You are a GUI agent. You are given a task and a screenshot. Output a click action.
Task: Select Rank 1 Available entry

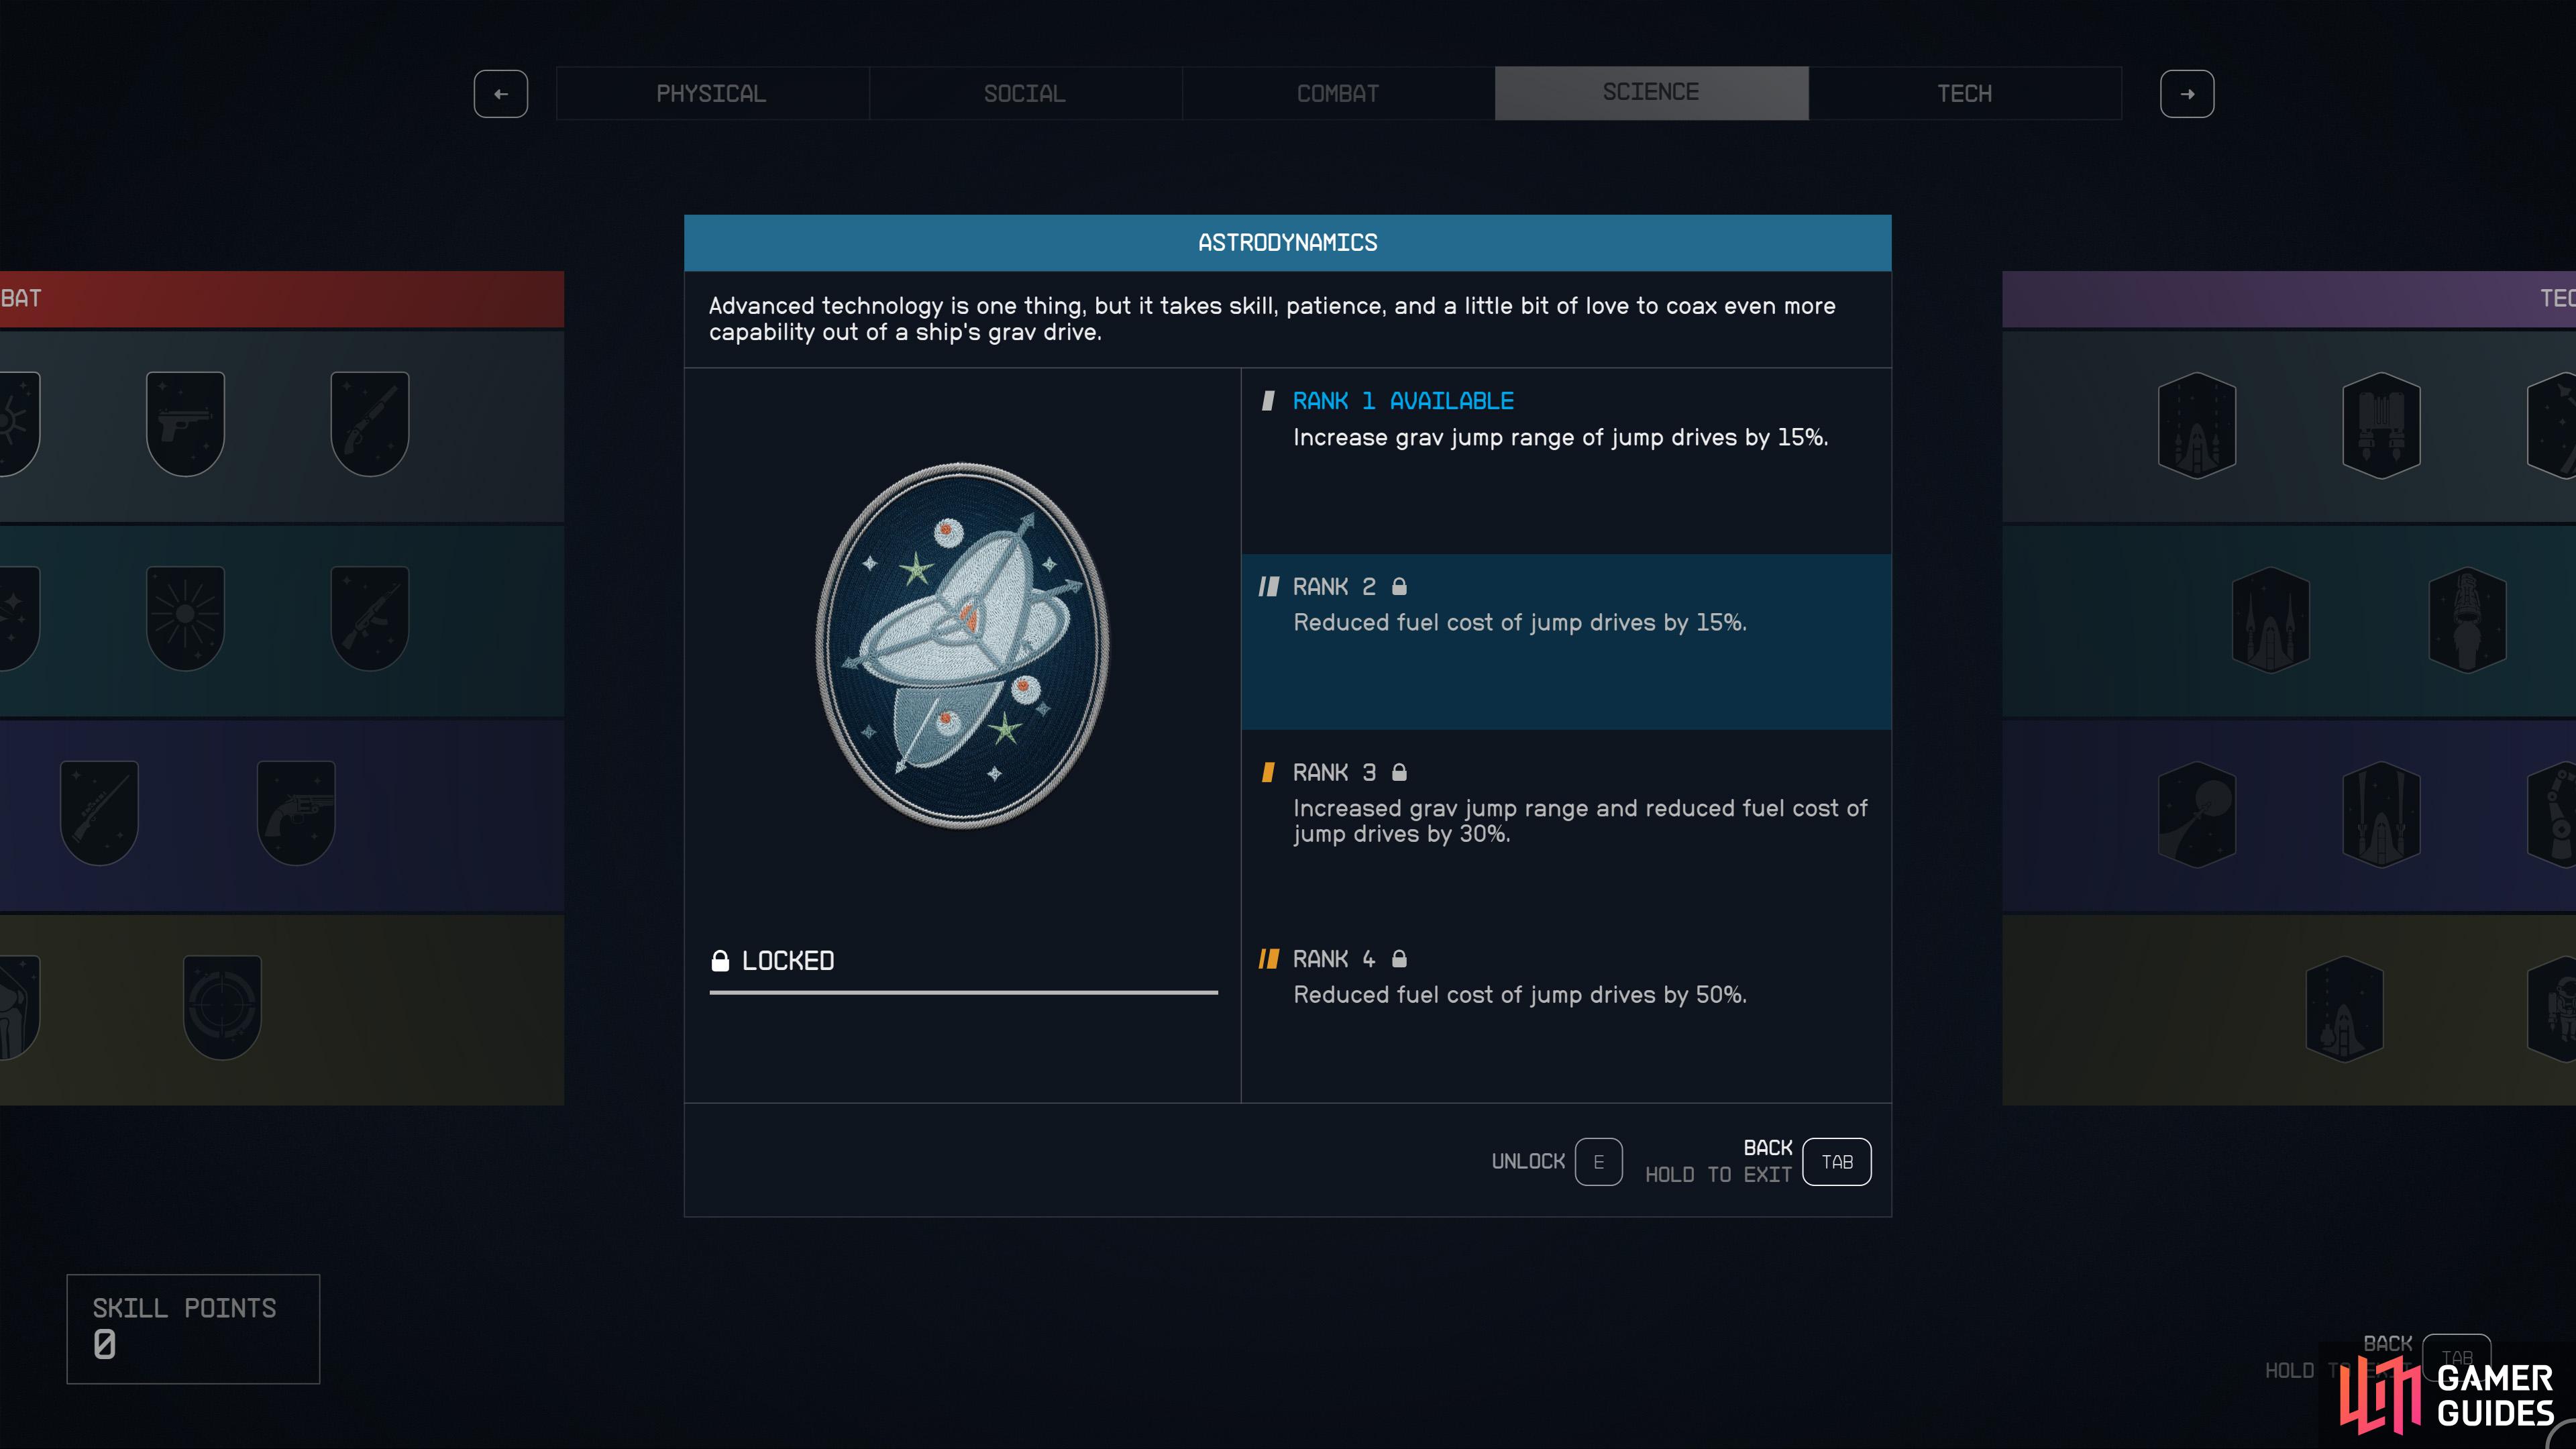click(x=1566, y=461)
